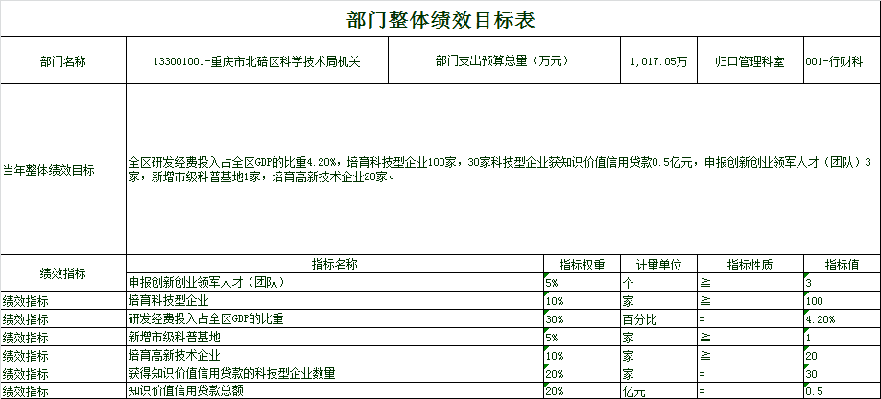Click the '计量单位' column header

[x=658, y=265]
